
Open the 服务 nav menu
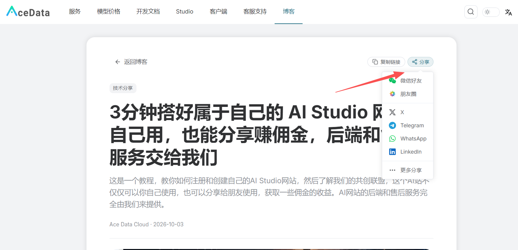point(75,12)
